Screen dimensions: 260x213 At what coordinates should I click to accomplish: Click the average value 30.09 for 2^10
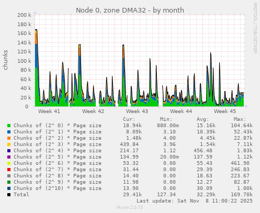click(x=205, y=188)
